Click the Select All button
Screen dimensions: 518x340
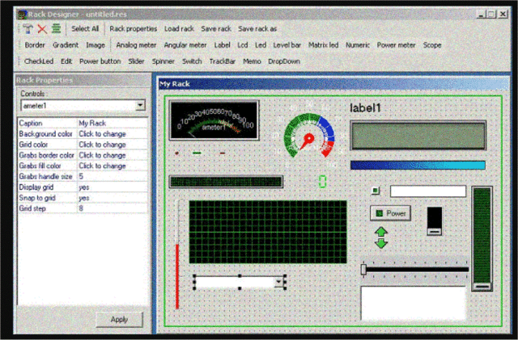[x=85, y=28]
